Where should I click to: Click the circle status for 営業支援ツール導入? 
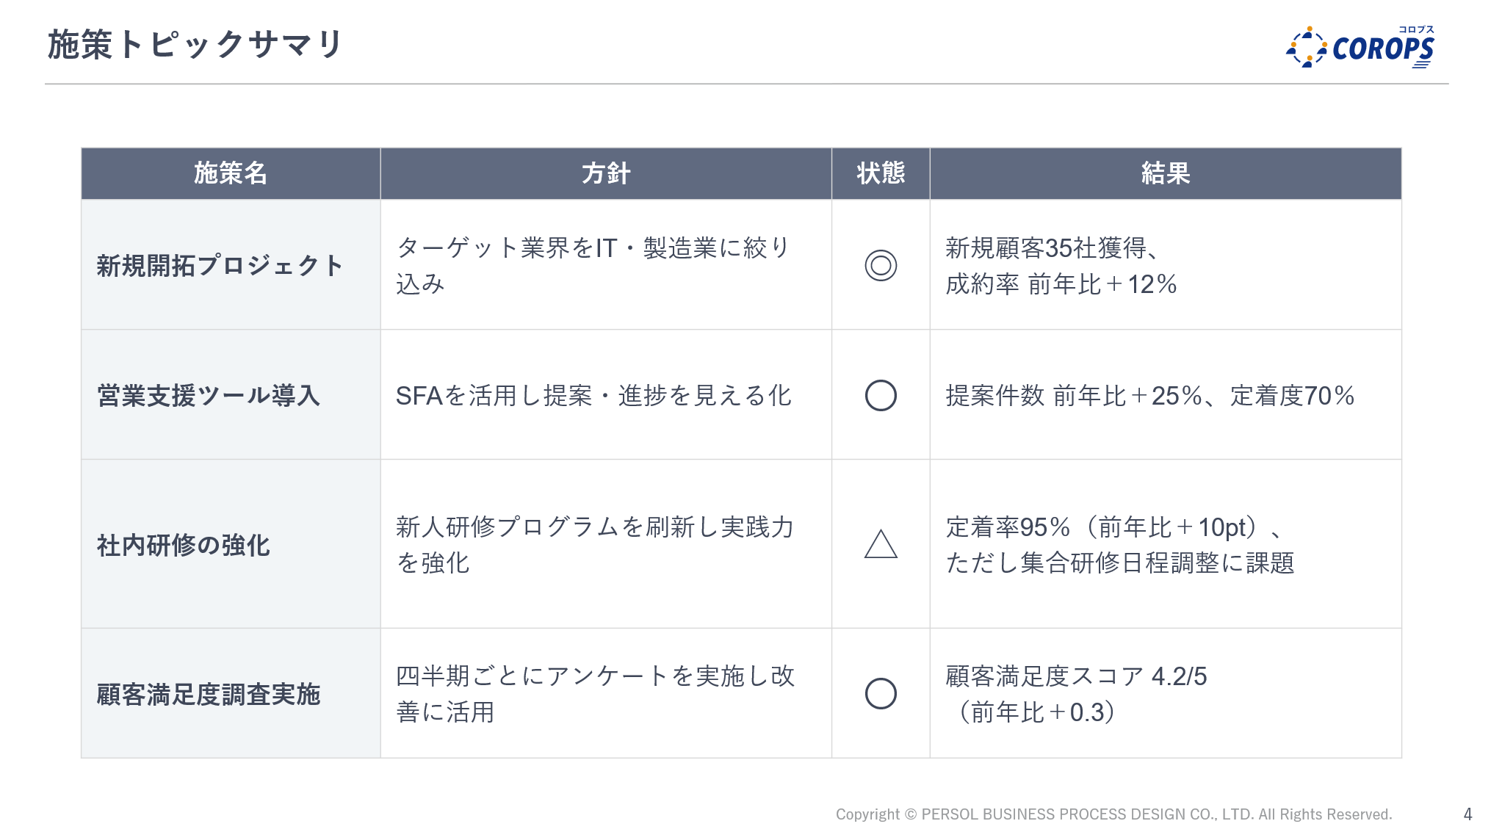[881, 395]
